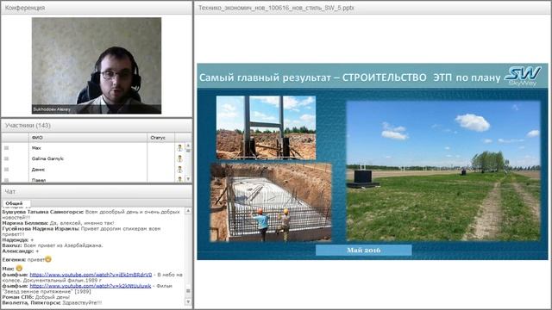Click the Участники (143) panel header

coord(97,126)
